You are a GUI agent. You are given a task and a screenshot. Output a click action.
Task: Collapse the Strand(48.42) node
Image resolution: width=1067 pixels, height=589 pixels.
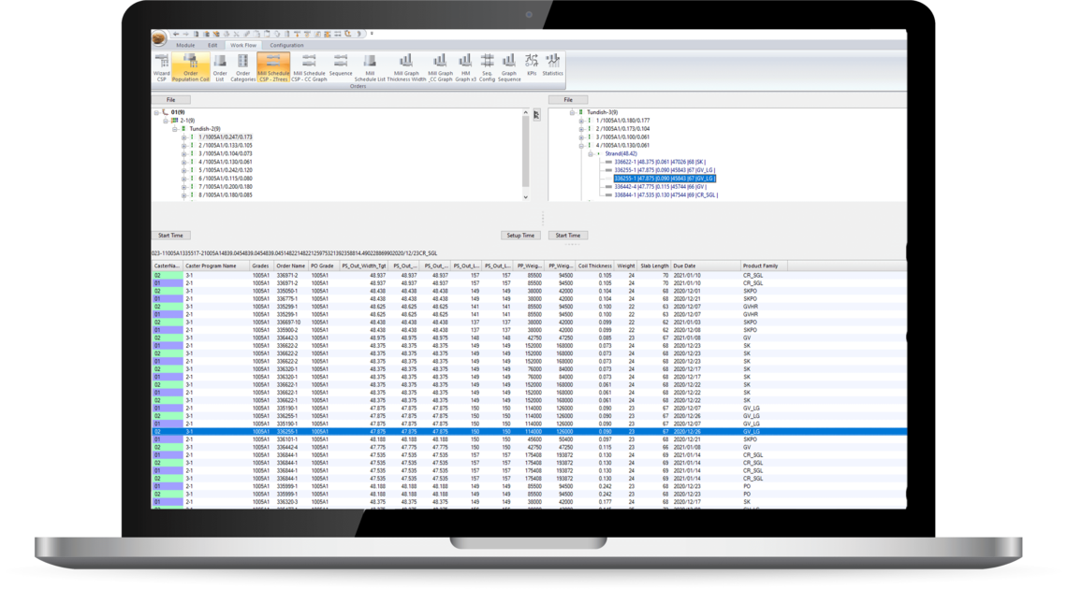click(591, 153)
